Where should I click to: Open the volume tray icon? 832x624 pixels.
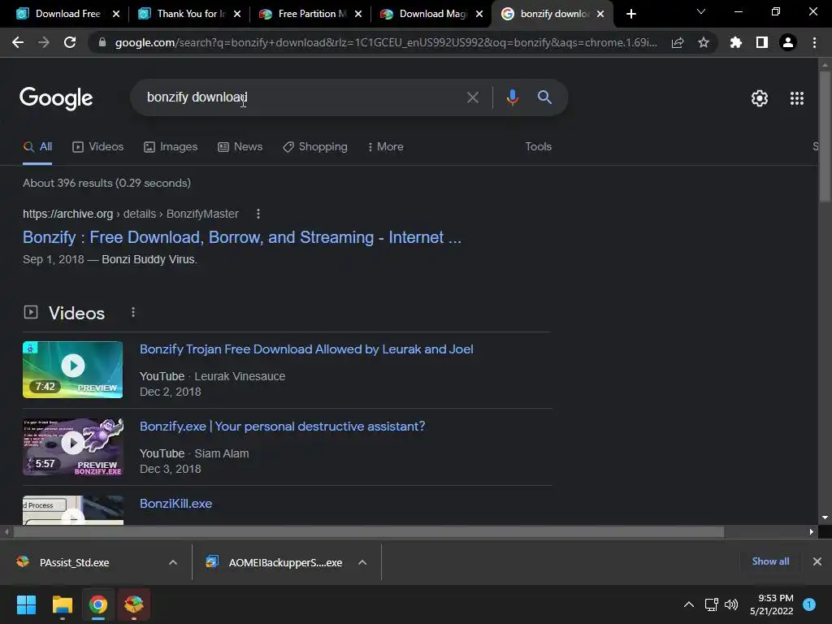pos(731,604)
